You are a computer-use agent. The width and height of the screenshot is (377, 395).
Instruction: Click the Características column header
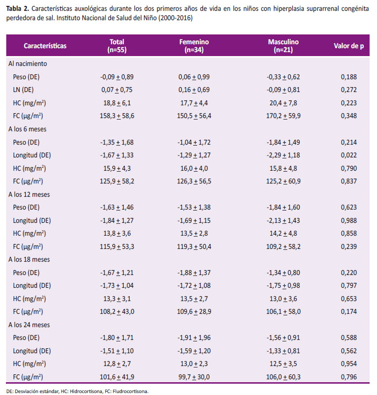[45, 46]
